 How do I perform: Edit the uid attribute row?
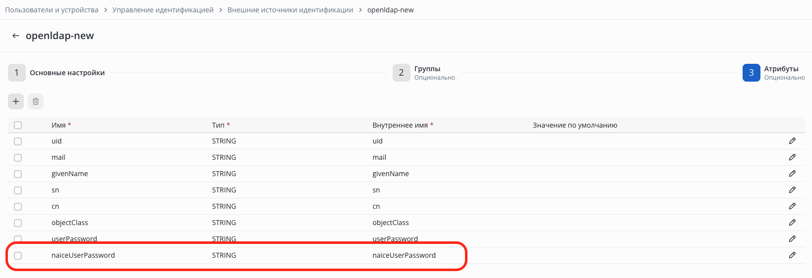[792, 141]
